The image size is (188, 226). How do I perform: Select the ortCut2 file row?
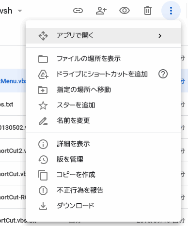click(x=13, y=151)
